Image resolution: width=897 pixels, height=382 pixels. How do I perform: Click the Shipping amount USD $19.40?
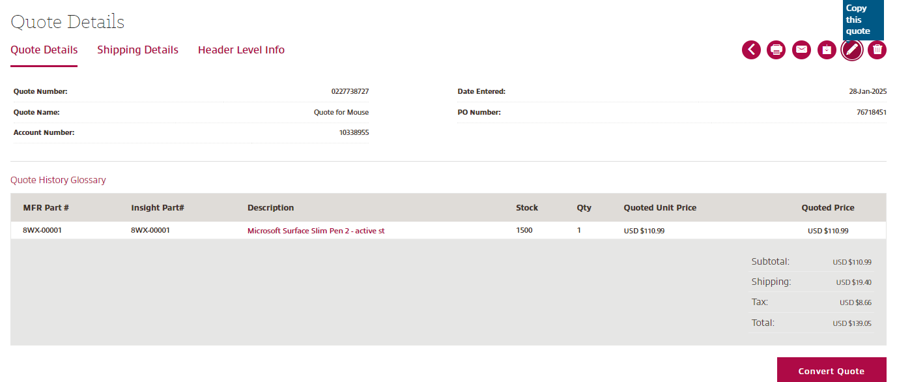pyautogui.click(x=853, y=282)
